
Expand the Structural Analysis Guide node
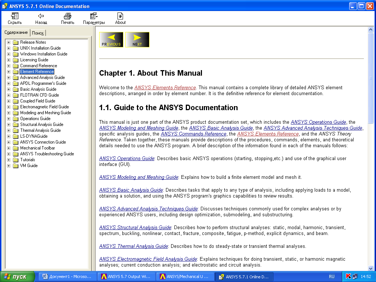tap(9, 124)
